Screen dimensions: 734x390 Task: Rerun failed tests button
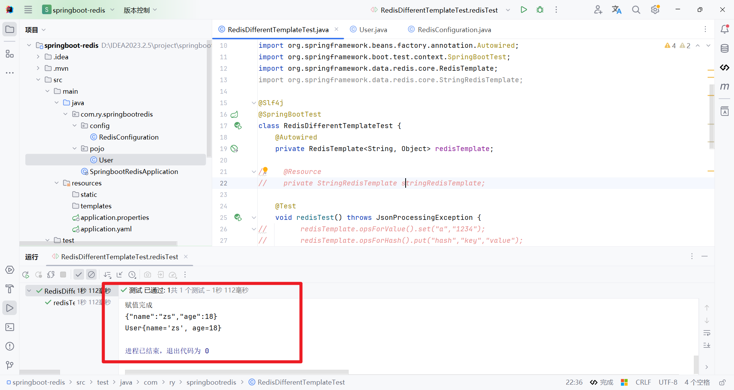tap(39, 275)
